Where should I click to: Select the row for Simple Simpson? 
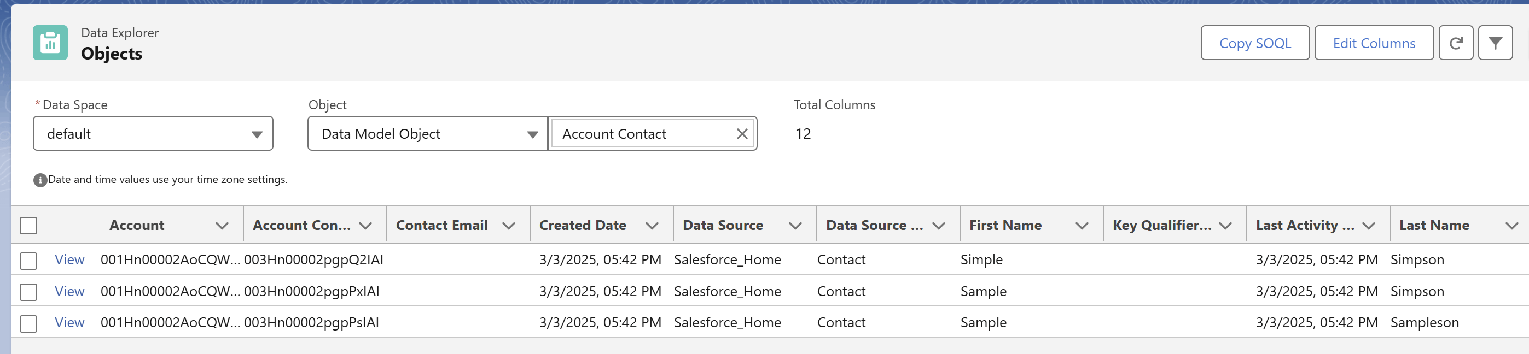pyautogui.click(x=28, y=261)
